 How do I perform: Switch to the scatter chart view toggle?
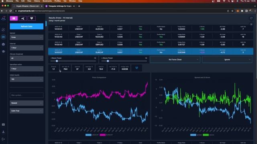22,18
